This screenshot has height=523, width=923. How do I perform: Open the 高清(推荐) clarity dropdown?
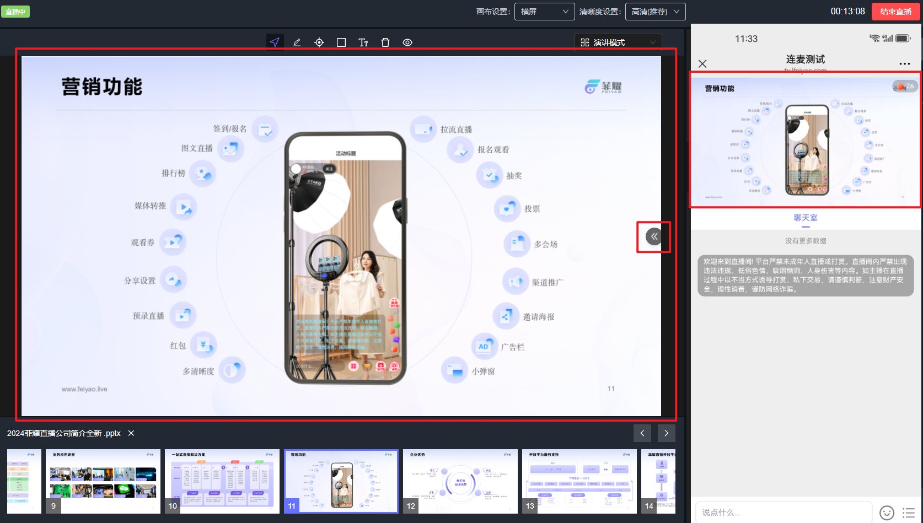pyautogui.click(x=655, y=12)
